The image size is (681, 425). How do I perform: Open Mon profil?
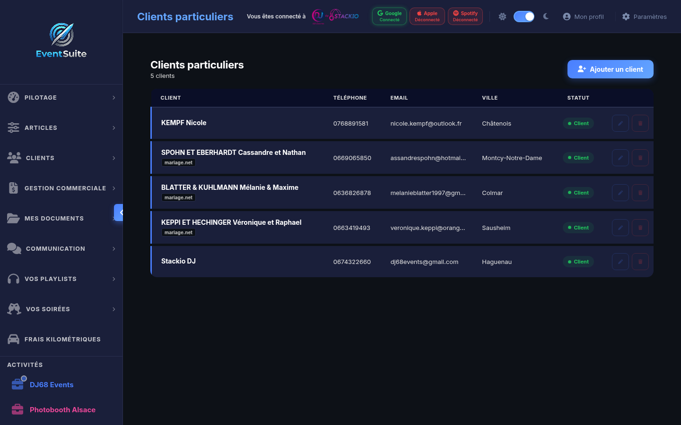pyautogui.click(x=583, y=17)
